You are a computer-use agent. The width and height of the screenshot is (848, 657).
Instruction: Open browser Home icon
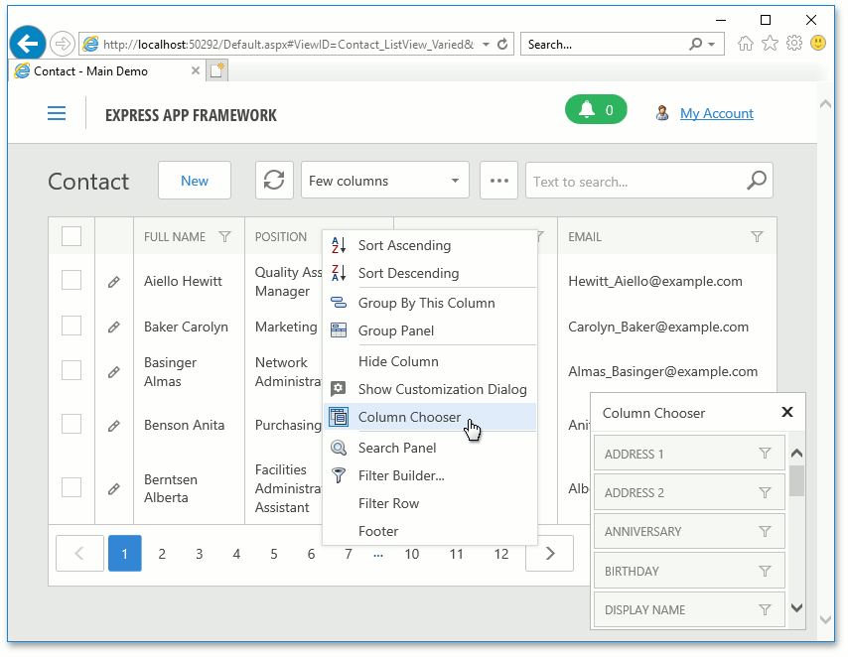746,44
